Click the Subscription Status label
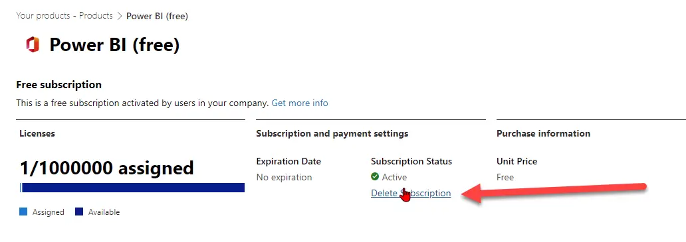This screenshot has height=242, width=686. point(411,161)
